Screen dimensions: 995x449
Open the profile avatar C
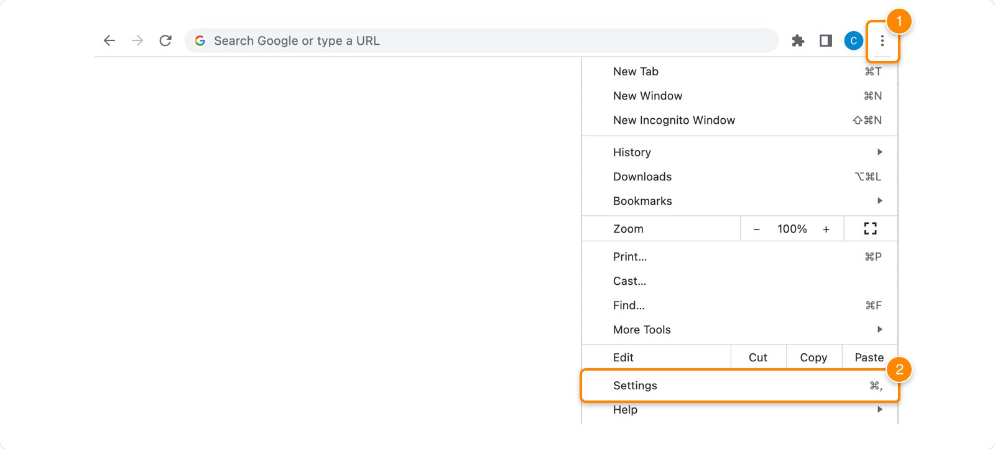853,40
